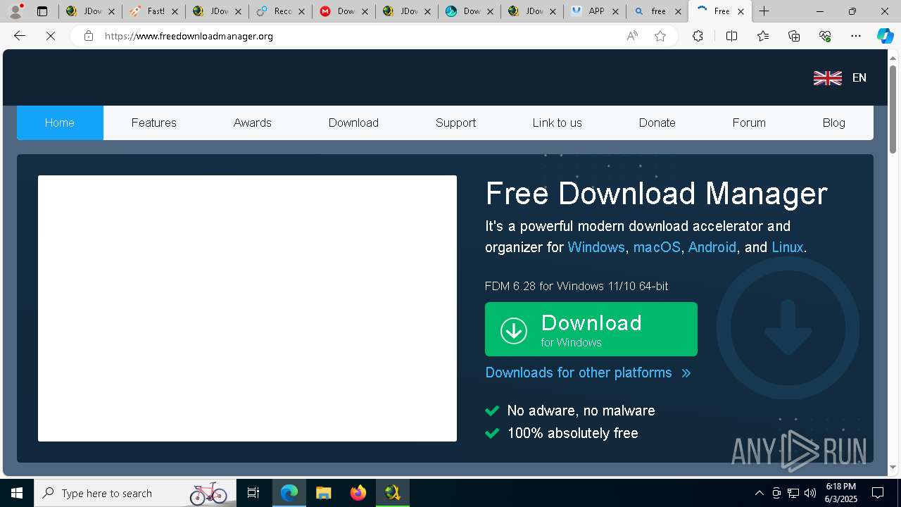
Task: Open the Copilot sidebar
Action: [885, 36]
